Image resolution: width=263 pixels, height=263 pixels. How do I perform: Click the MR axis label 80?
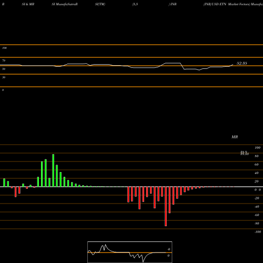[x=257, y=156]
